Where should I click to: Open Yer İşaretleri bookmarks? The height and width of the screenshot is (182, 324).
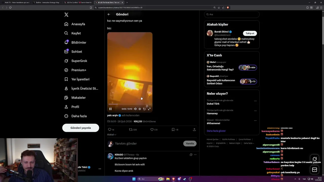[x=77, y=79]
